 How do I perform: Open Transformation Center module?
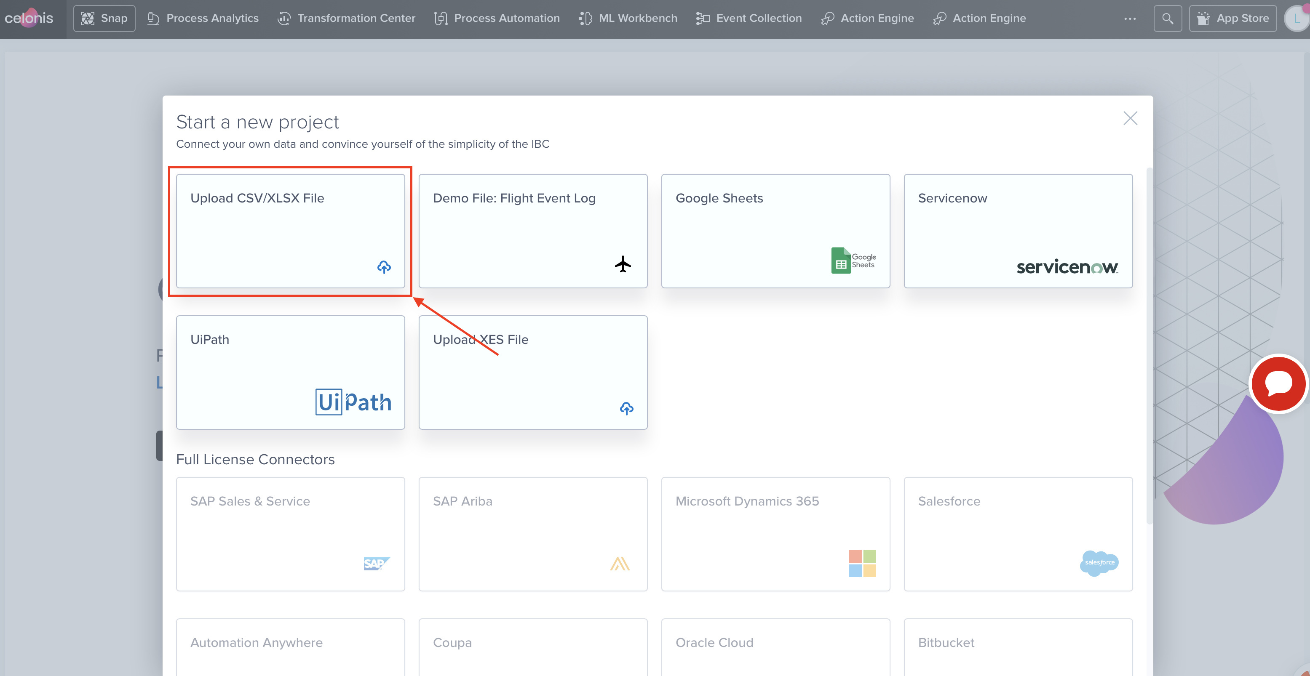point(356,18)
